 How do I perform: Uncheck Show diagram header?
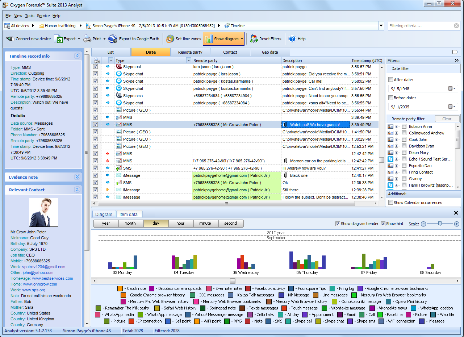click(x=338, y=224)
